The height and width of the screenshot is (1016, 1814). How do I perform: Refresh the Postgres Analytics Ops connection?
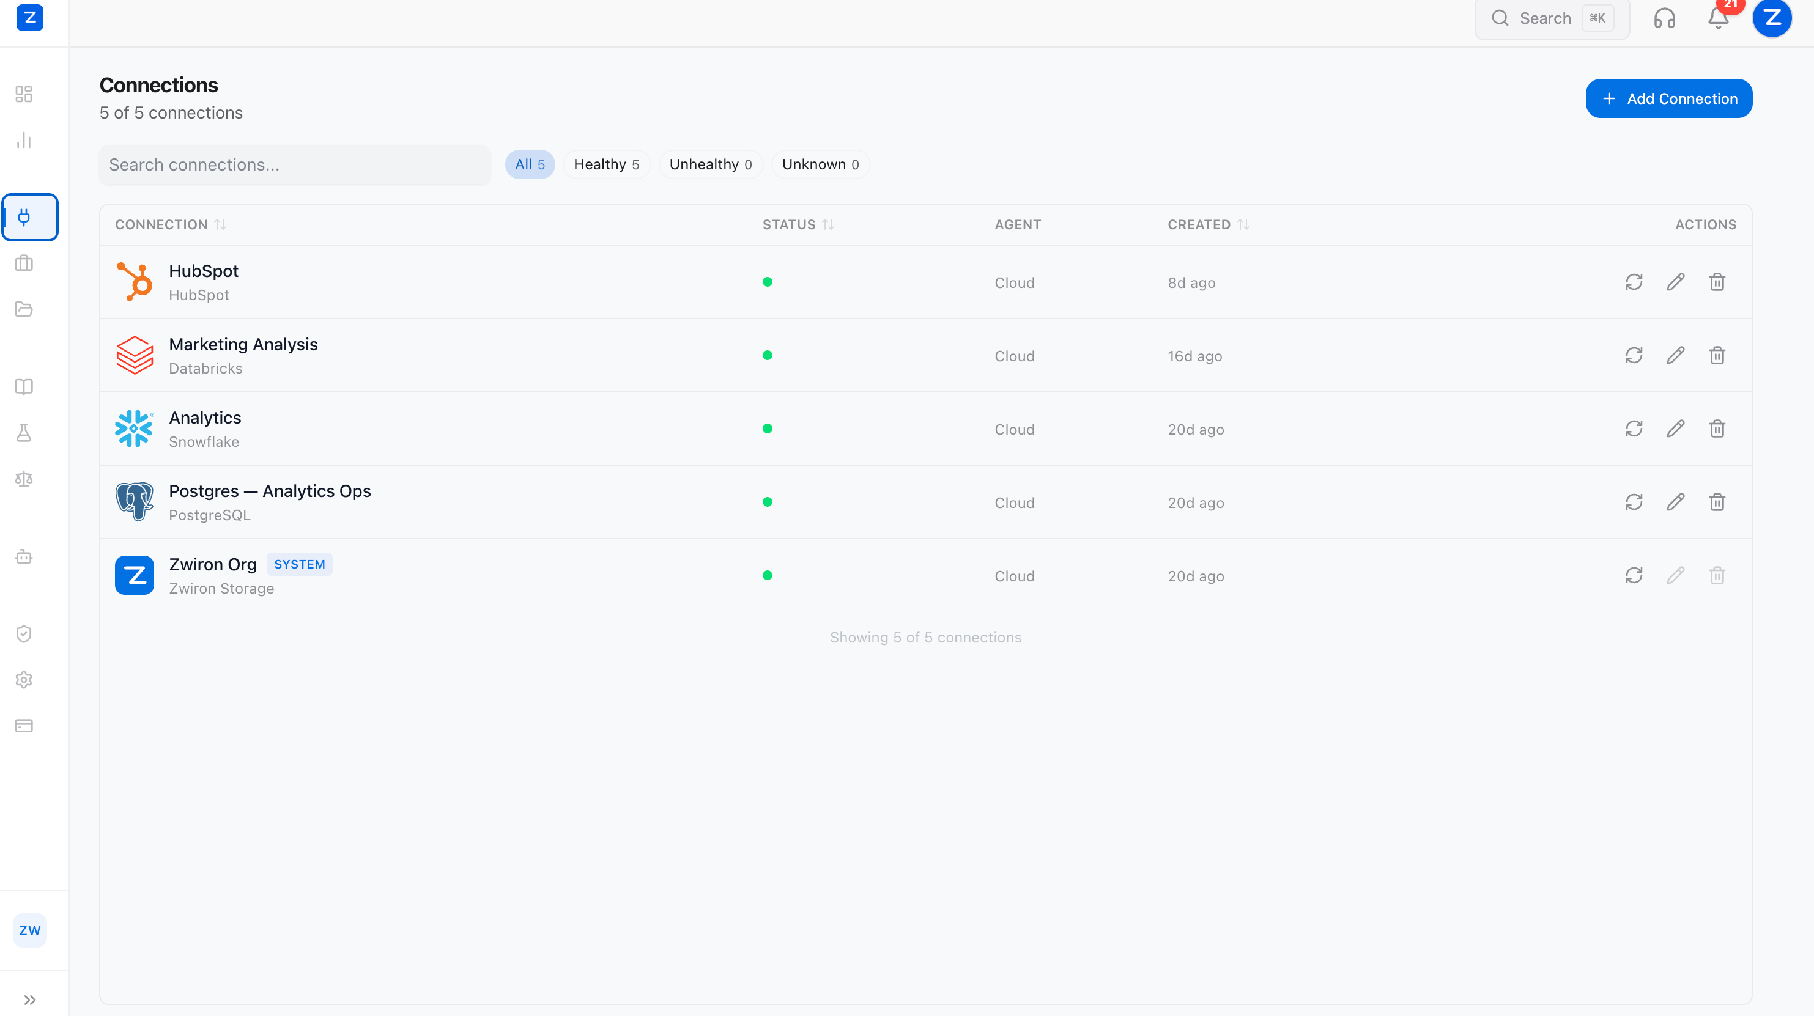(x=1634, y=502)
